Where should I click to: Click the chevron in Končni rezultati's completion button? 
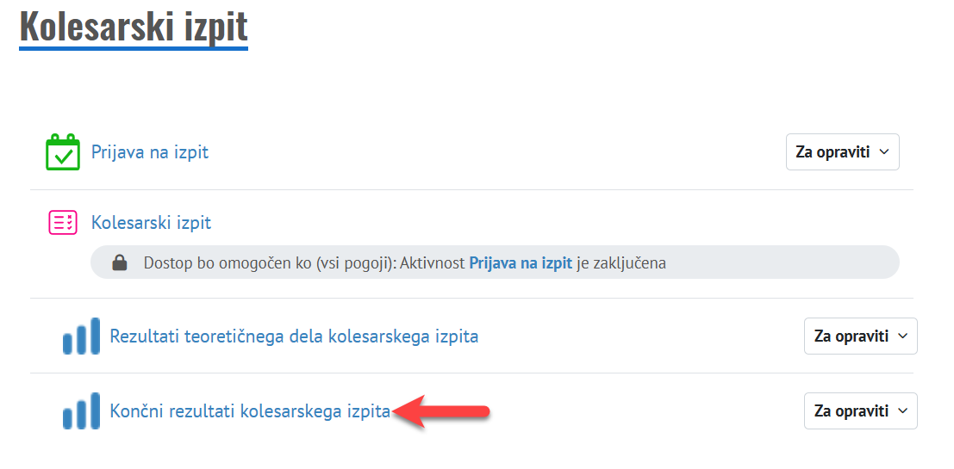tap(902, 411)
